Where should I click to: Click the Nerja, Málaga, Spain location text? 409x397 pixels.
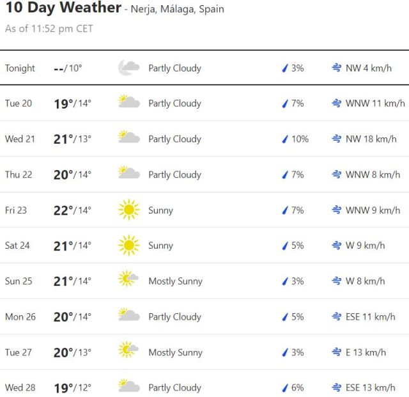177,10
